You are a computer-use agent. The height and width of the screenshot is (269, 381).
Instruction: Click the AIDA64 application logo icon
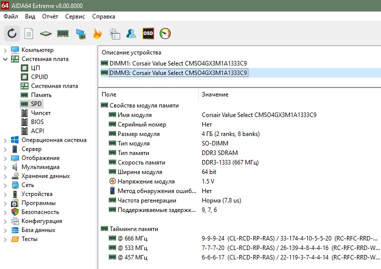point(5,5)
